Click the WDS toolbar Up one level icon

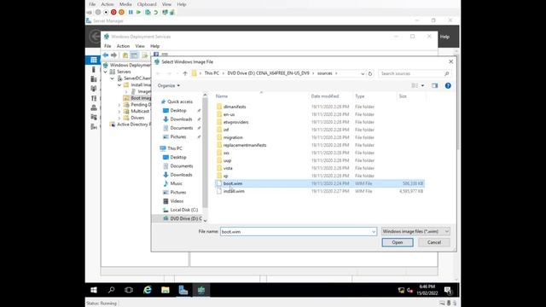pyautogui.click(x=125, y=55)
